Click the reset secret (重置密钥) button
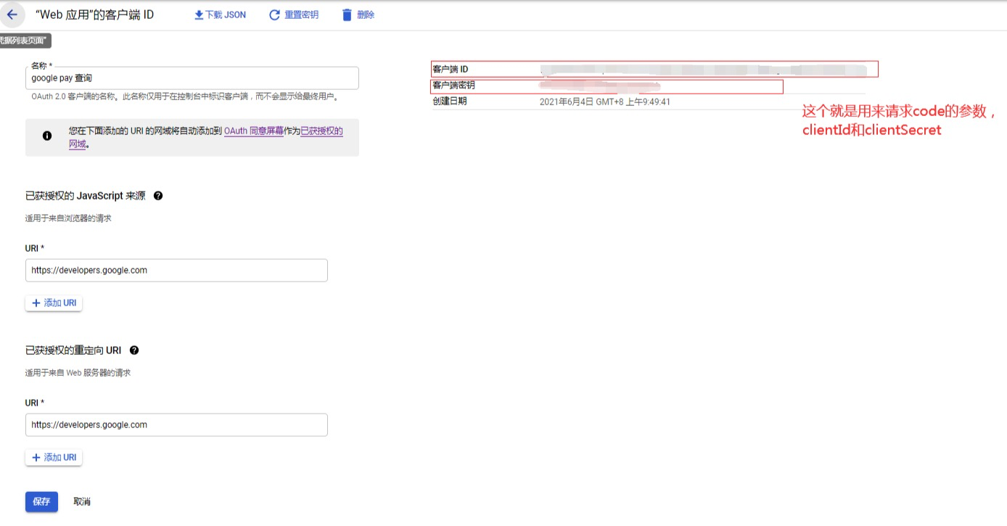This screenshot has width=1007, height=526. point(294,15)
